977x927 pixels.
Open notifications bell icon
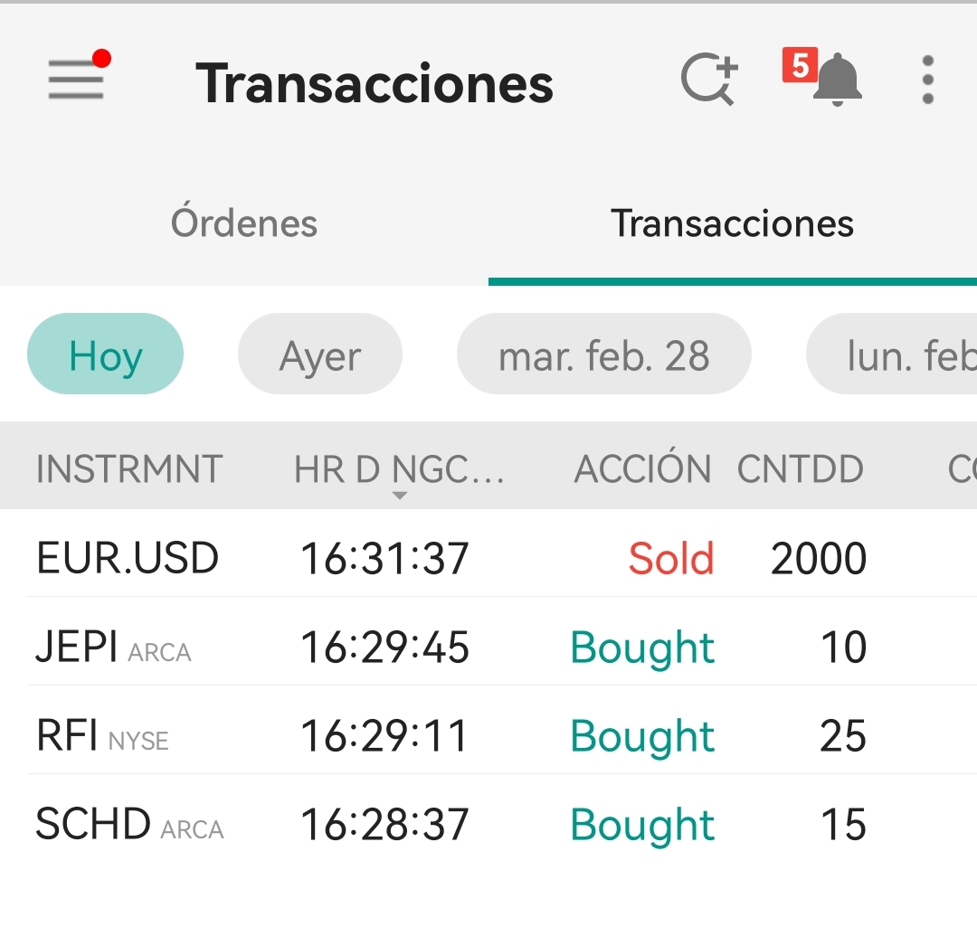point(838,80)
